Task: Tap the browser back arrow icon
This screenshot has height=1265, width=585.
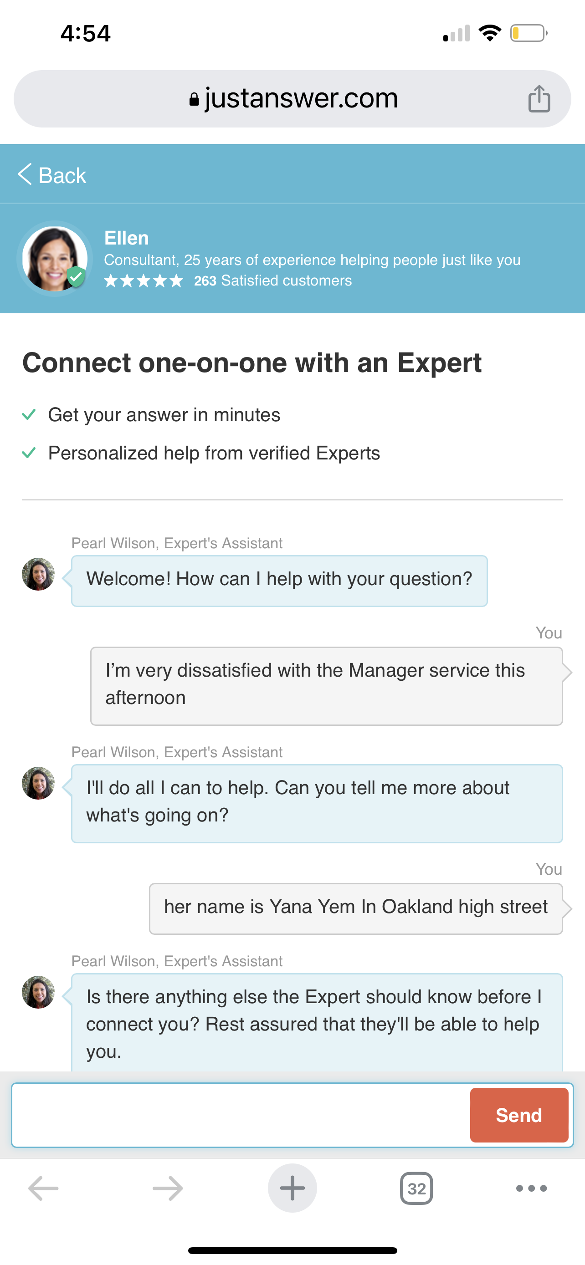Action: (43, 1188)
